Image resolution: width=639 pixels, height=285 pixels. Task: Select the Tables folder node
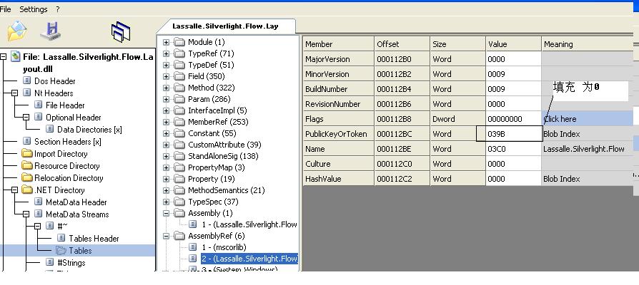pyautogui.click(x=80, y=251)
